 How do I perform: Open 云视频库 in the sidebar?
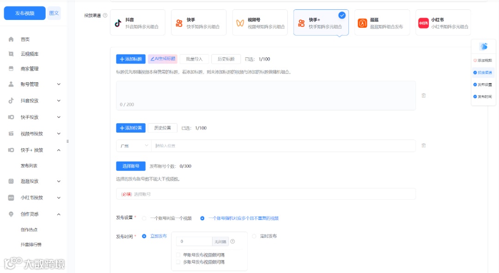[29, 54]
